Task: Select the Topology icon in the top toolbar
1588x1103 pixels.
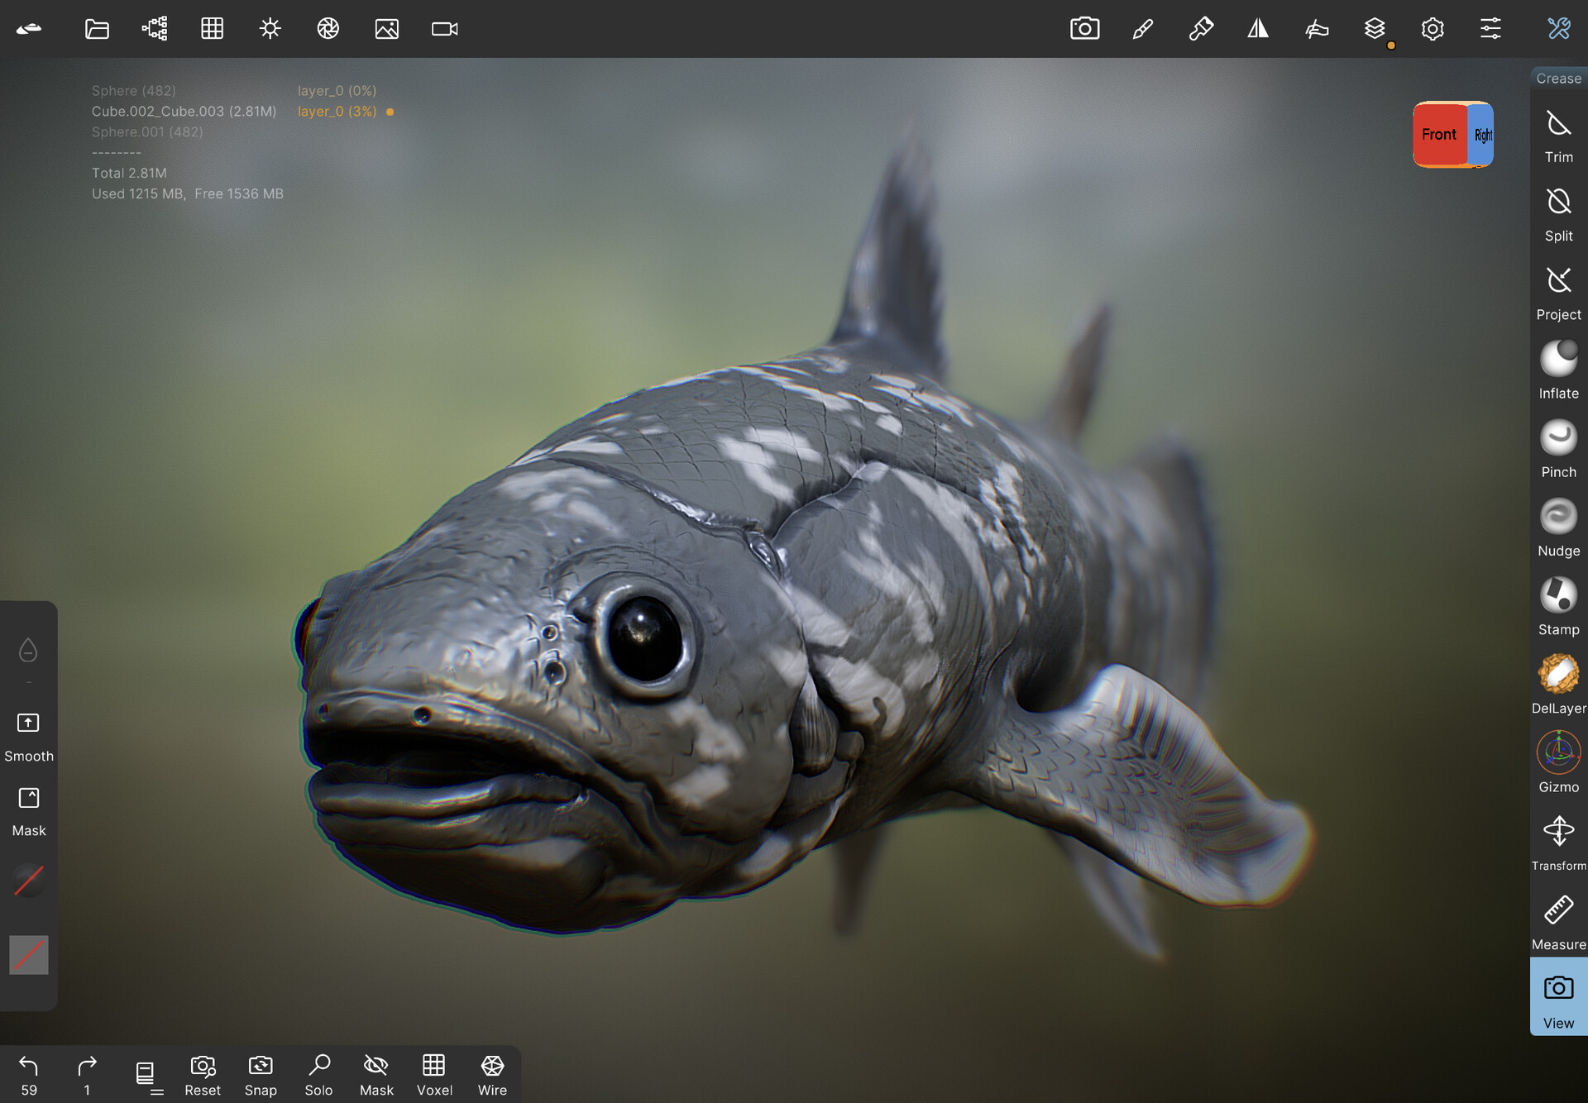Action: 213,28
